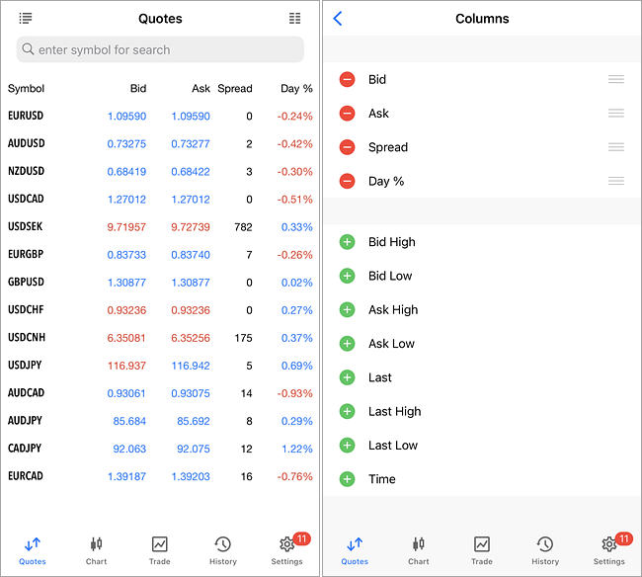Open Trade tab on the Columns screen
This screenshot has height=577, width=642.
(481, 550)
